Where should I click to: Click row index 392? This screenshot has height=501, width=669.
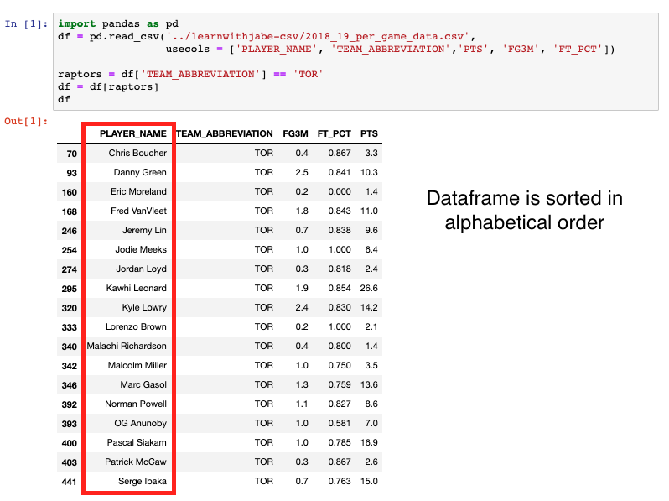(x=69, y=404)
